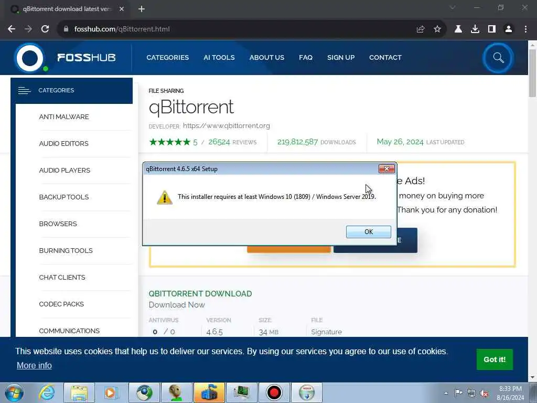This screenshot has height=403, width=537.
Task: Show hidden tray icons arrow
Action: pyautogui.click(x=446, y=393)
